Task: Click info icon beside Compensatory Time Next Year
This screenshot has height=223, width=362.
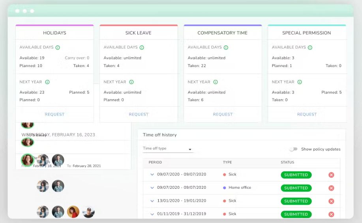Action: pos(216,82)
